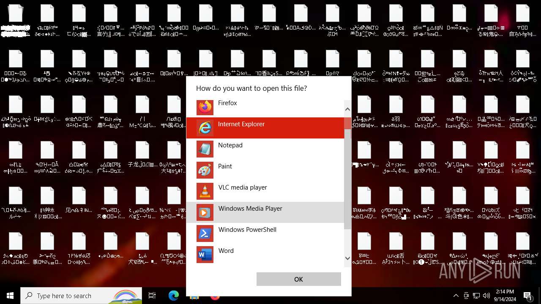Image resolution: width=541 pixels, height=304 pixels.
Task: Open the network status tray icon
Action: pyautogui.click(x=476, y=296)
